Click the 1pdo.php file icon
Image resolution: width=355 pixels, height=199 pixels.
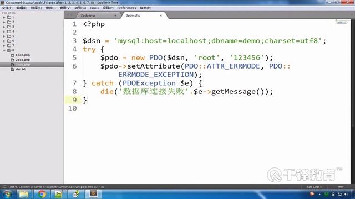[12, 55]
